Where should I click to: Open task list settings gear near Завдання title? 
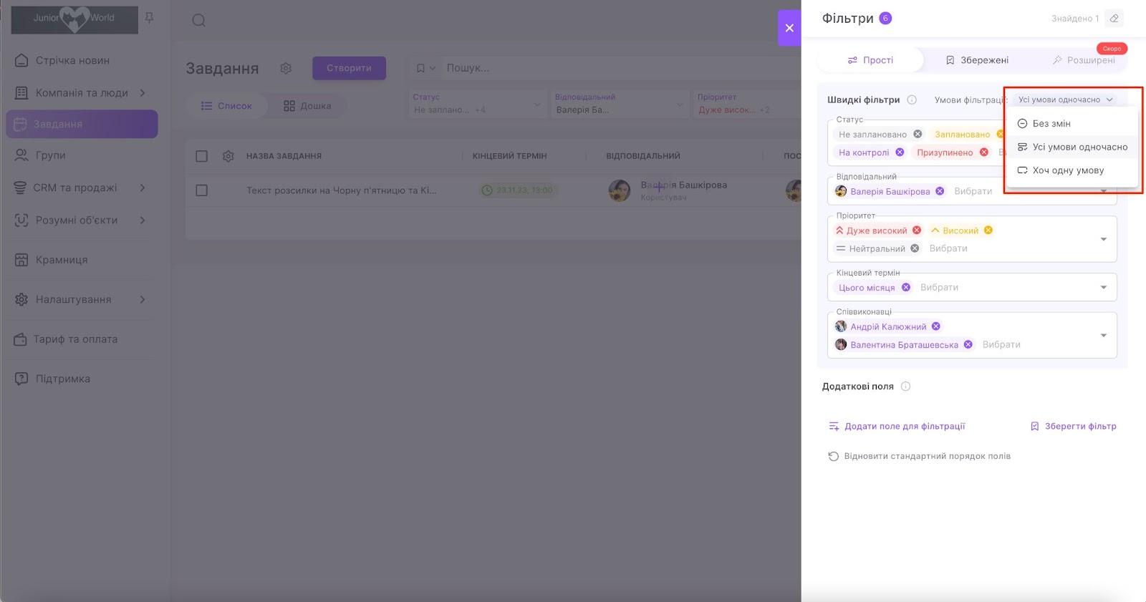pos(286,68)
